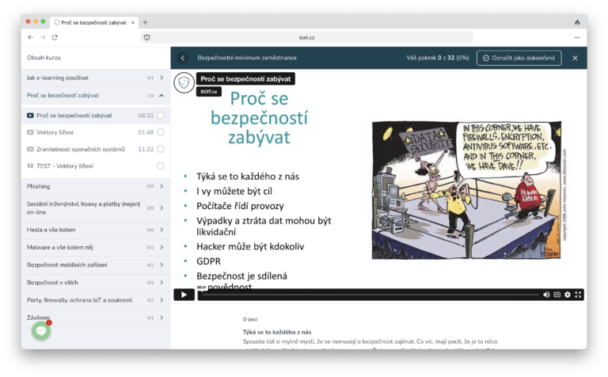
Task: Seek on the video progress bar
Action: click(370, 295)
